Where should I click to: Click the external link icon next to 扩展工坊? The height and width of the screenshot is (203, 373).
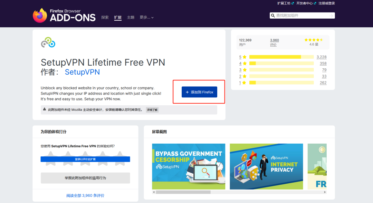(293, 3)
